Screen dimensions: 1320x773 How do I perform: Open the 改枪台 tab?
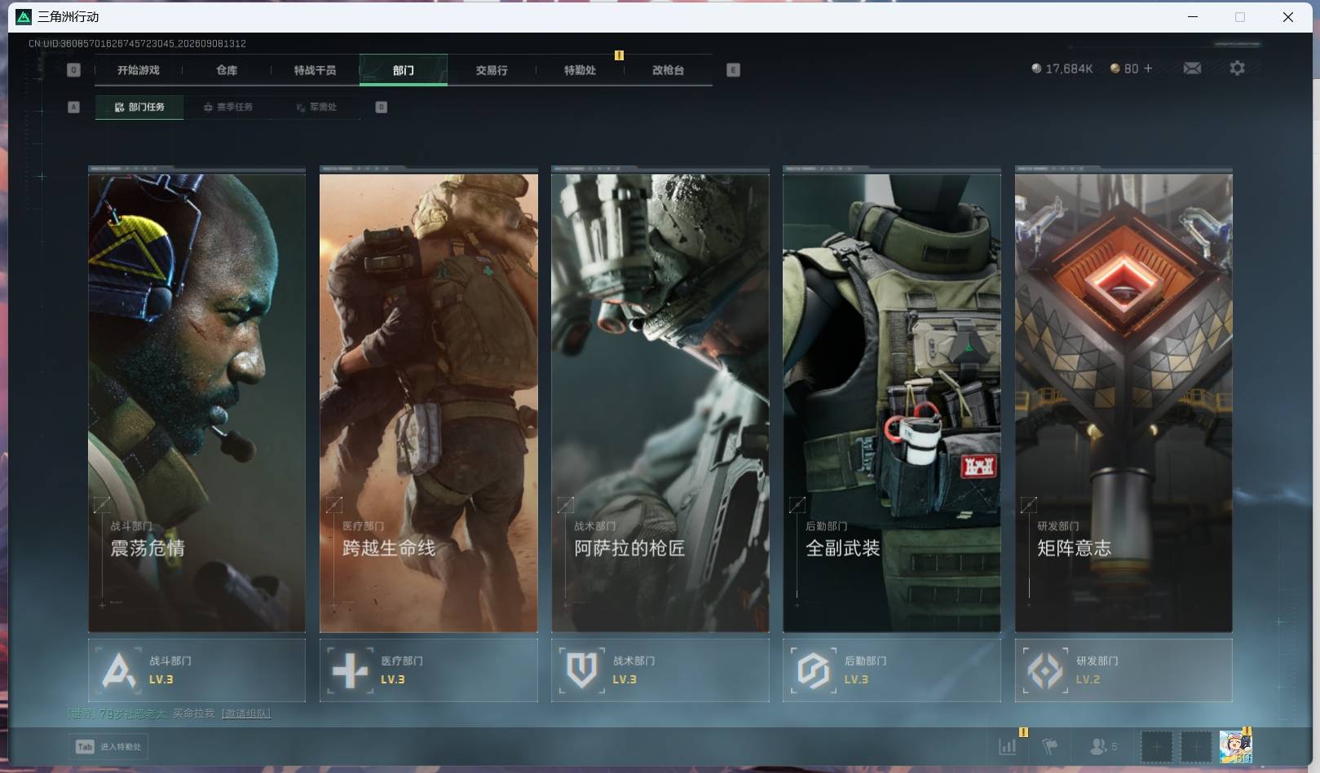click(668, 70)
